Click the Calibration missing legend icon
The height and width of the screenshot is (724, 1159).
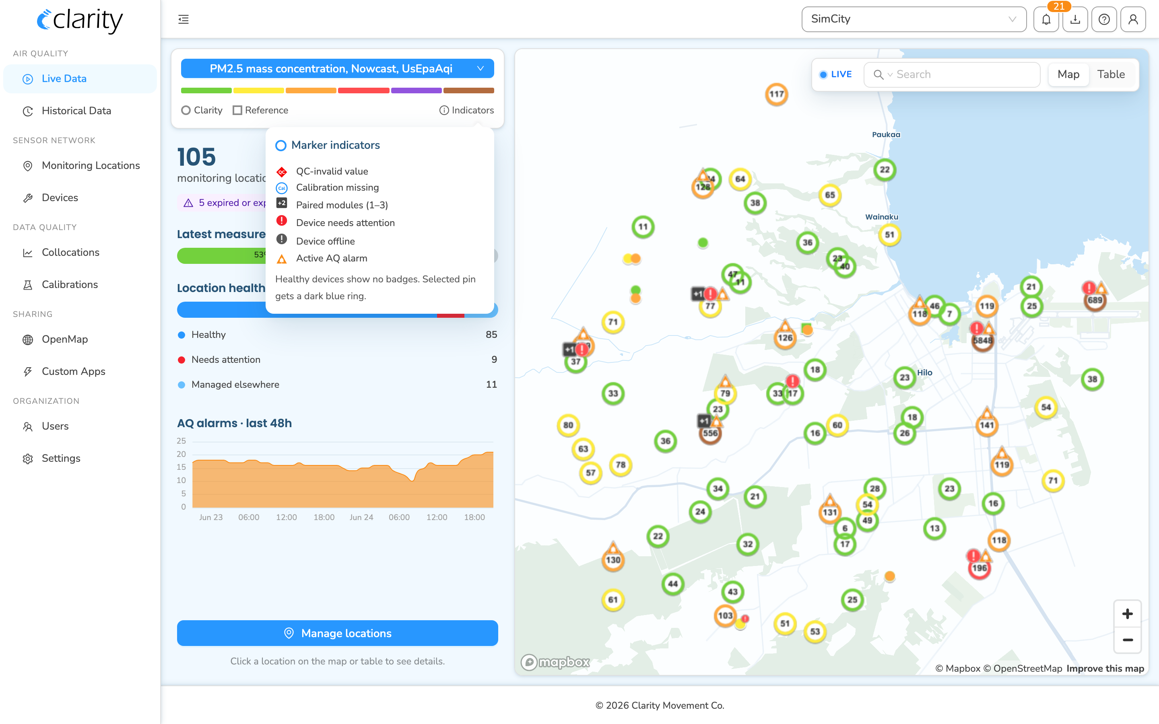pyautogui.click(x=282, y=188)
